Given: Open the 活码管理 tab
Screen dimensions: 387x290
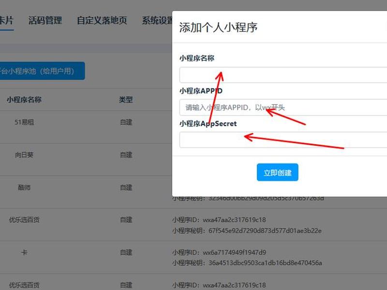Looking at the screenshot, I should 45,20.
